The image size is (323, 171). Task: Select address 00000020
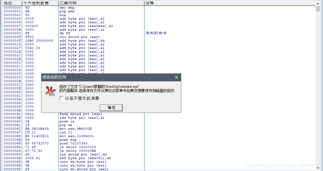pyautogui.click(x=12, y=63)
